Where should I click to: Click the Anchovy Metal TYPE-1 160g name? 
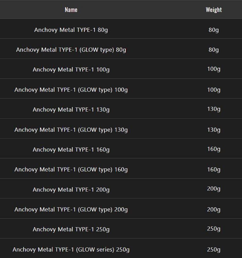tap(71, 150)
